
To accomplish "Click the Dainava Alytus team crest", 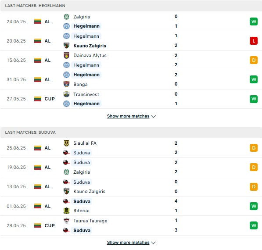I will tap(67, 55).
